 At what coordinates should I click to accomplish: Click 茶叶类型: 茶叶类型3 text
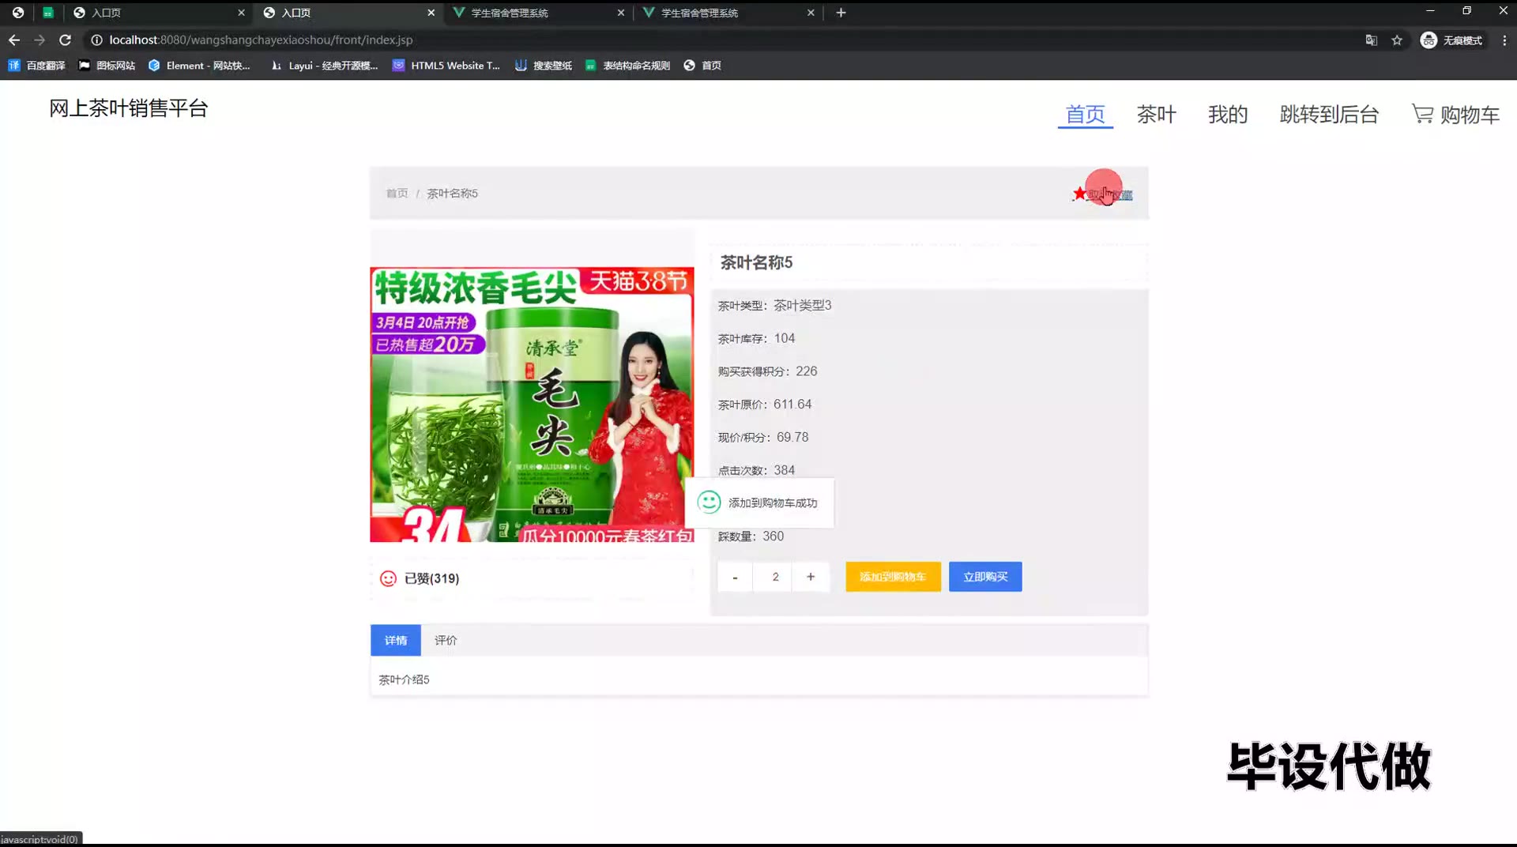[x=774, y=306]
